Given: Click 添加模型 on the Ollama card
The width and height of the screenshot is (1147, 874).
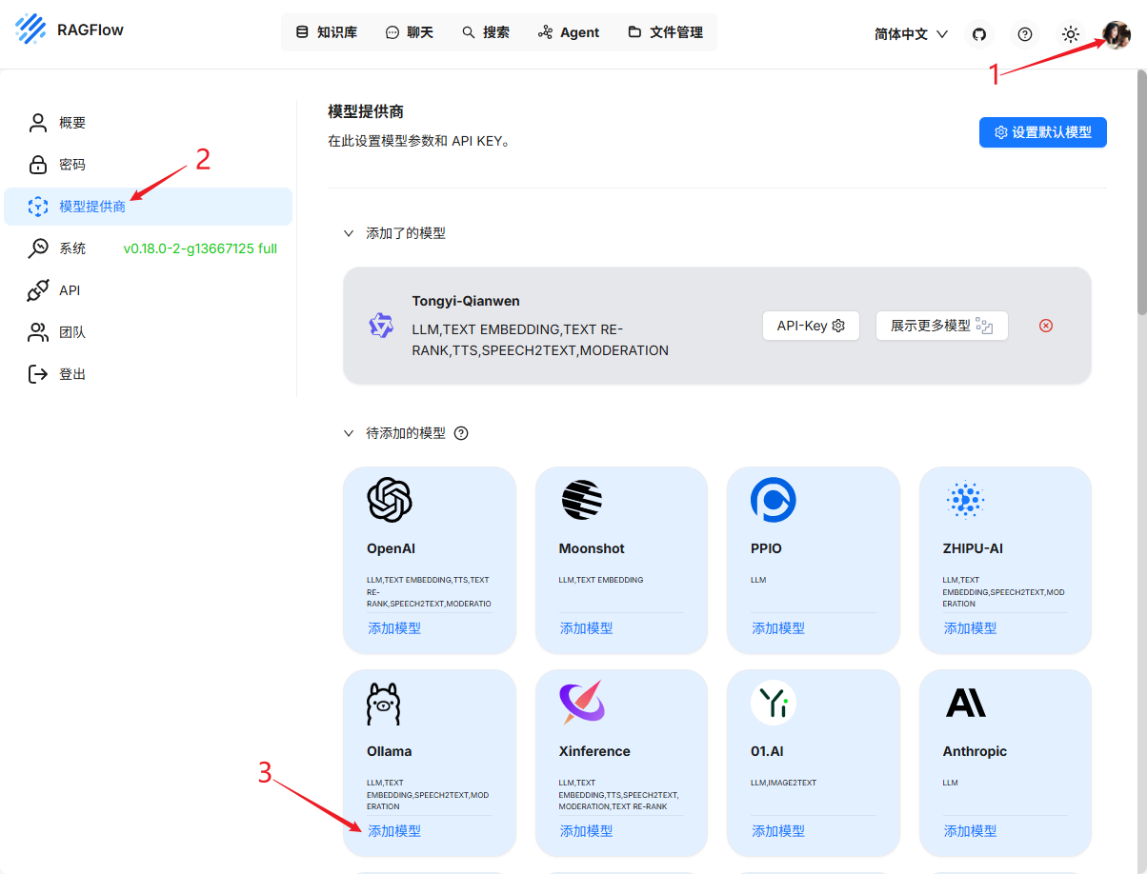Looking at the screenshot, I should pyautogui.click(x=394, y=831).
